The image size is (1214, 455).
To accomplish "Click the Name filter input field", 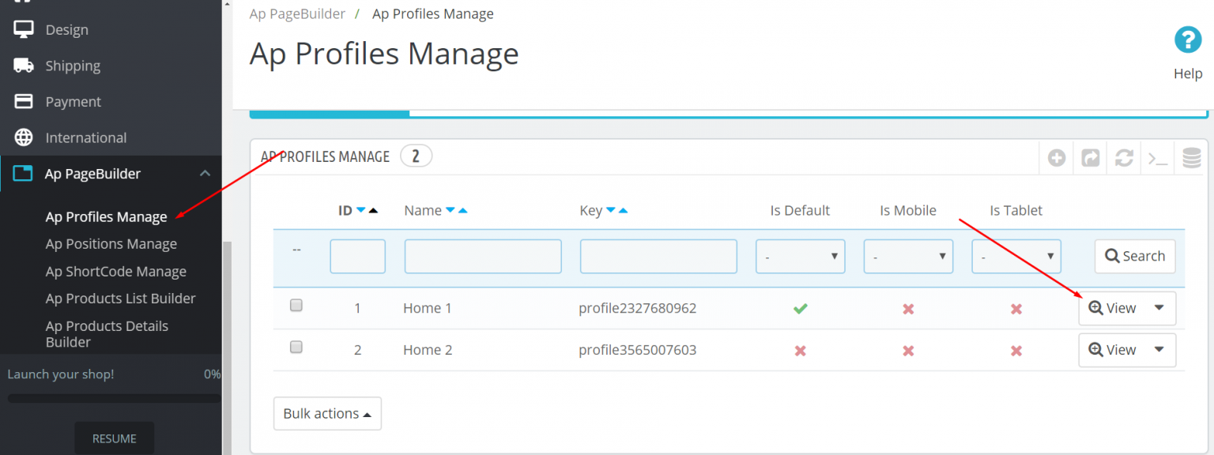I will click(x=482, y=256).
